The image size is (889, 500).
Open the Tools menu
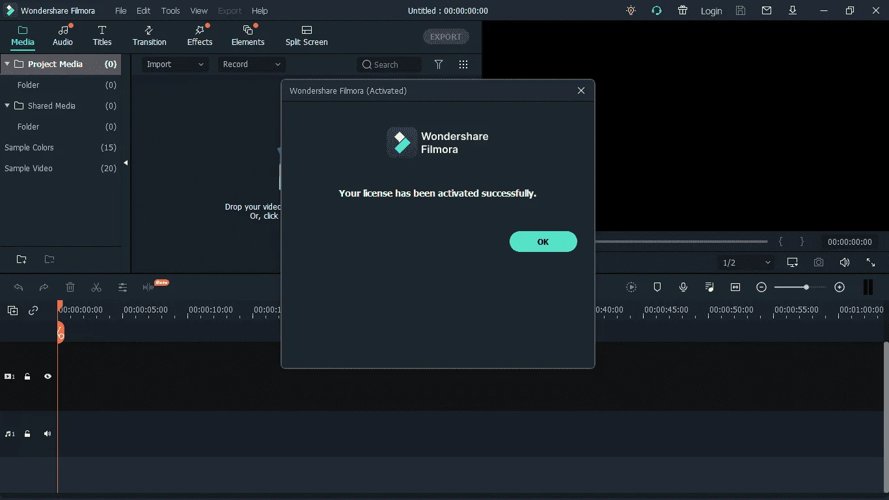(x=171, y=10)
